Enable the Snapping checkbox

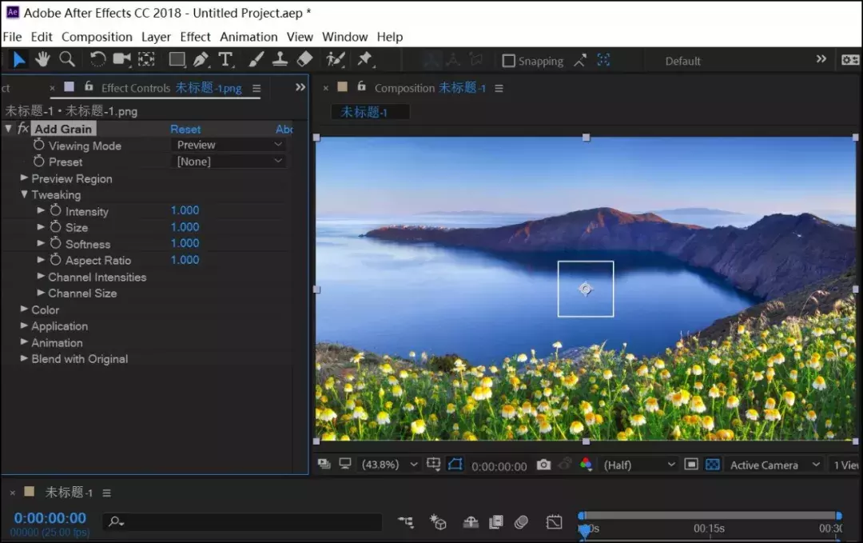click(x=508, y=61)
